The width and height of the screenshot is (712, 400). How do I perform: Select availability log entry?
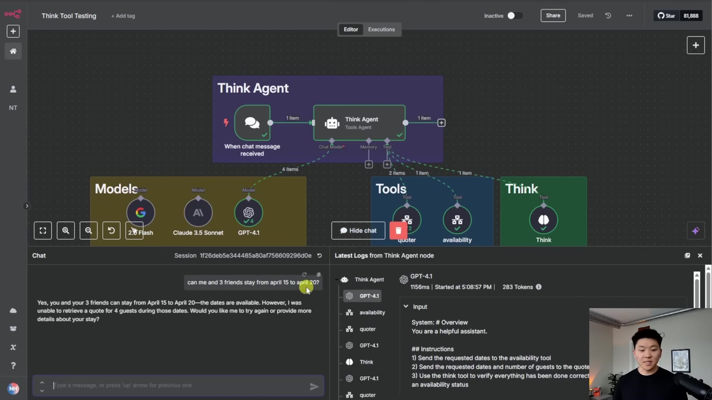366,313
